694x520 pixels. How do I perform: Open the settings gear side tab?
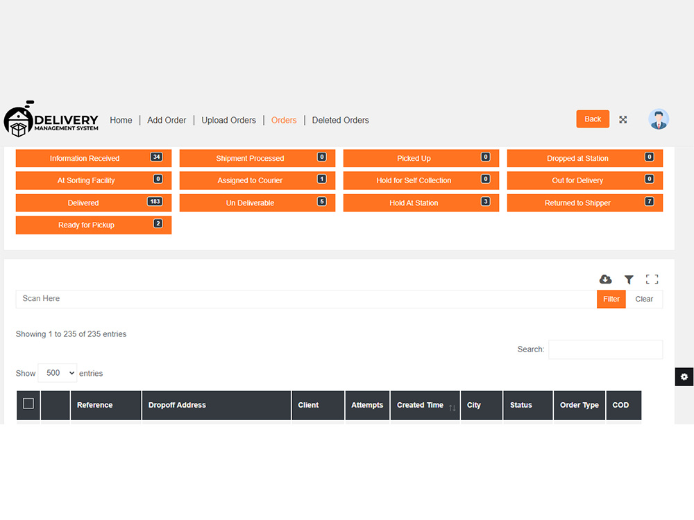pyautogui.click(x=684, y=376)
